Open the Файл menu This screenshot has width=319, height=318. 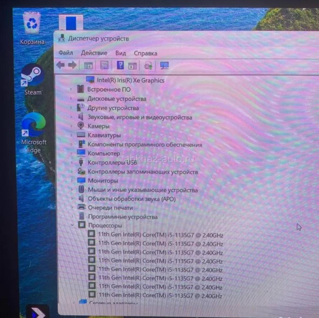tap(66, 53)
